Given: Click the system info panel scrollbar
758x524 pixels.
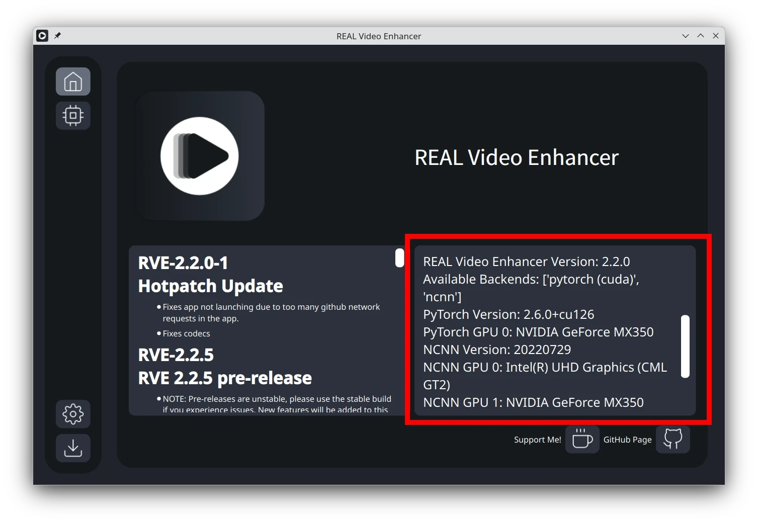Looking at the screenshot, I should [685, 346].
